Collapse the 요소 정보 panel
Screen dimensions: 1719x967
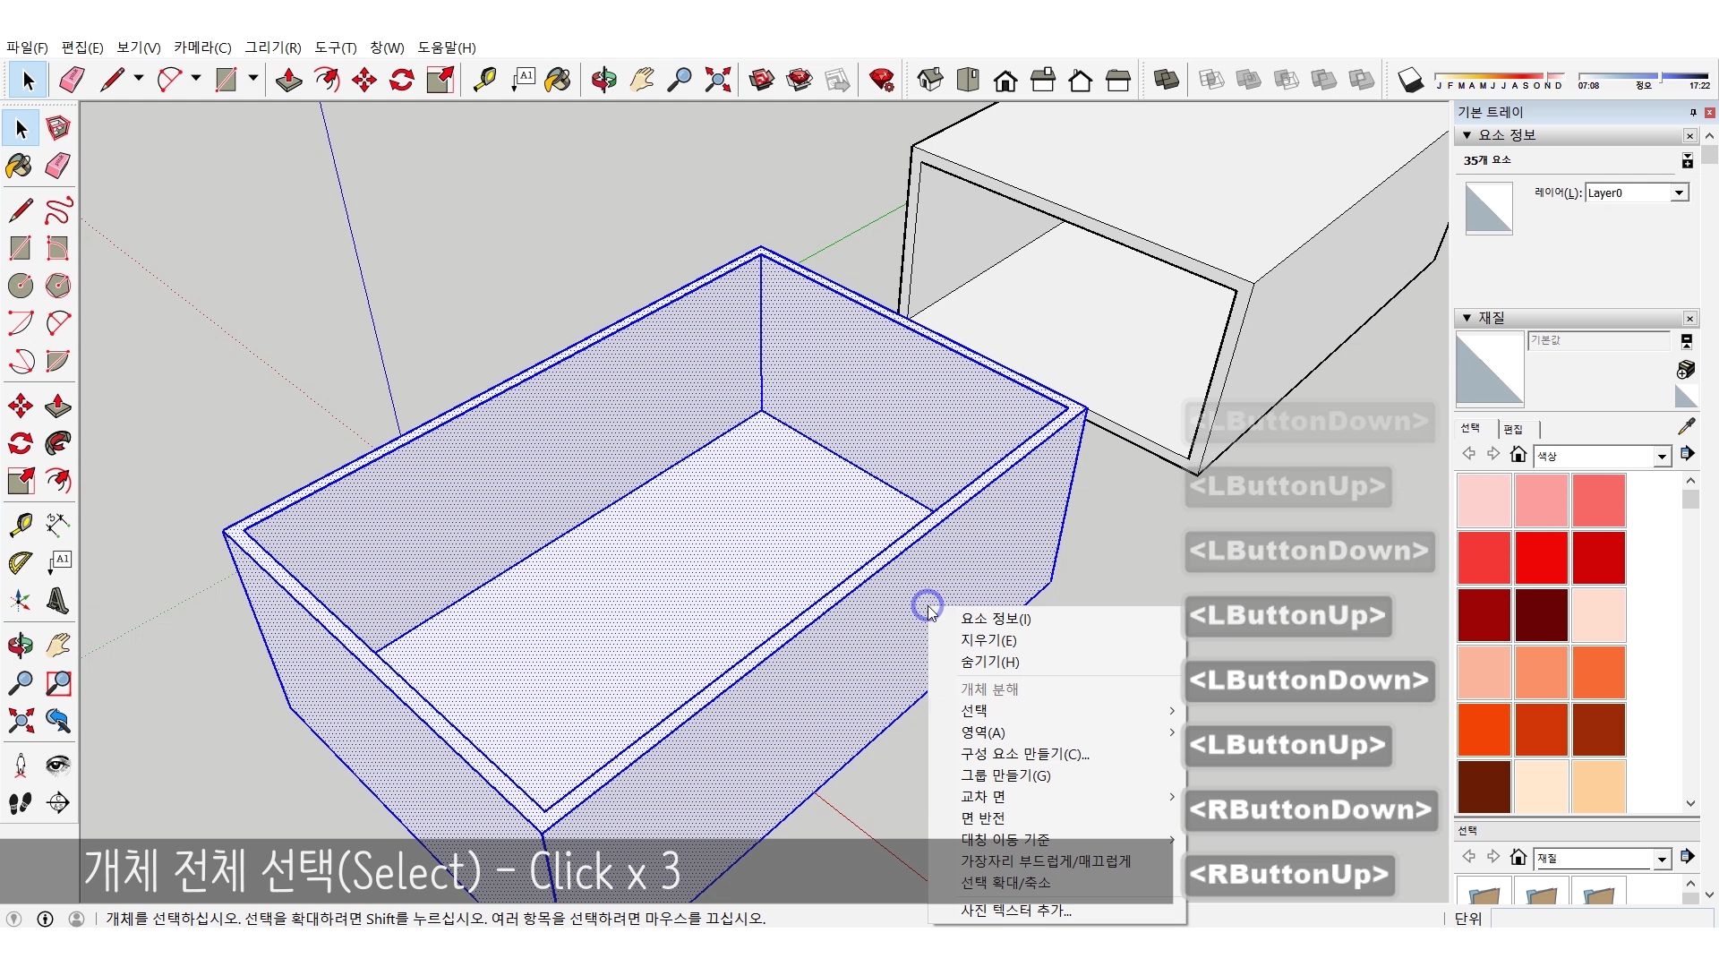(x=1467, y=135)
